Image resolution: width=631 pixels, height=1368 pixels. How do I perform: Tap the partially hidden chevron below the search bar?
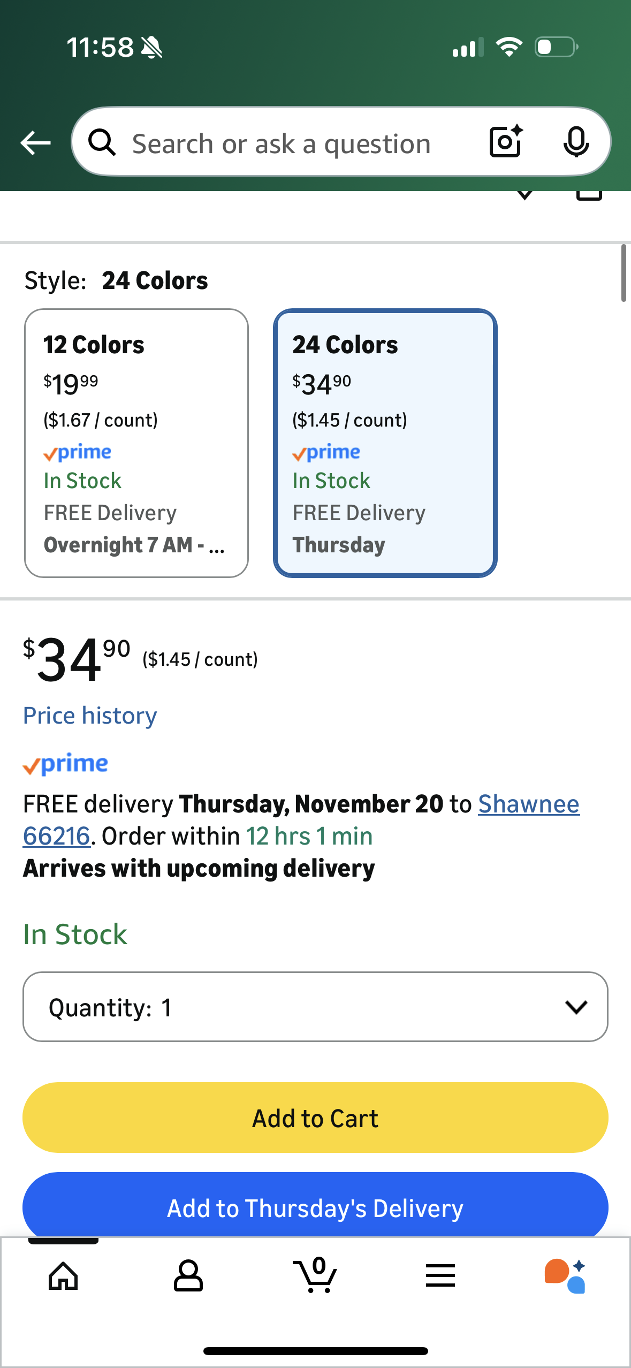(x=525, y=195)
